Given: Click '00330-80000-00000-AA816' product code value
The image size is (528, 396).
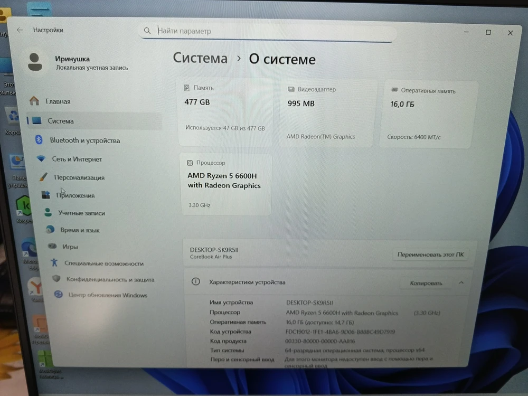Looking at the screenshot, I should click(x=320, y=341).
